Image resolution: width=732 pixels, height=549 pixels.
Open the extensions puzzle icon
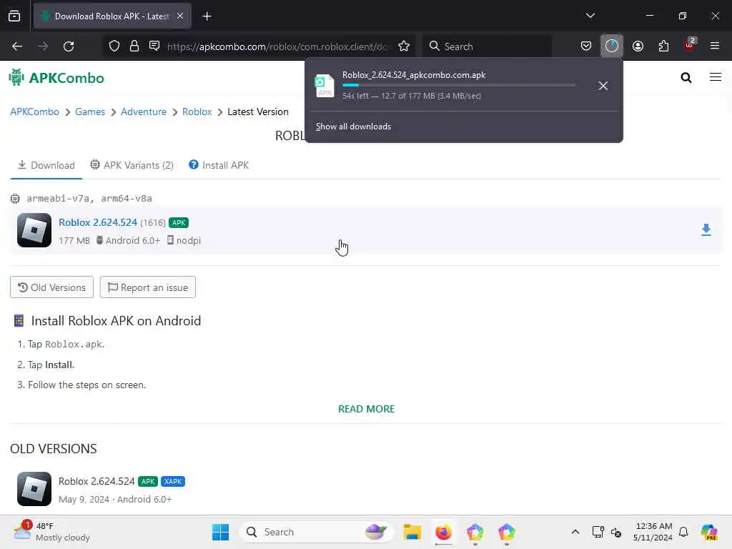663,46
